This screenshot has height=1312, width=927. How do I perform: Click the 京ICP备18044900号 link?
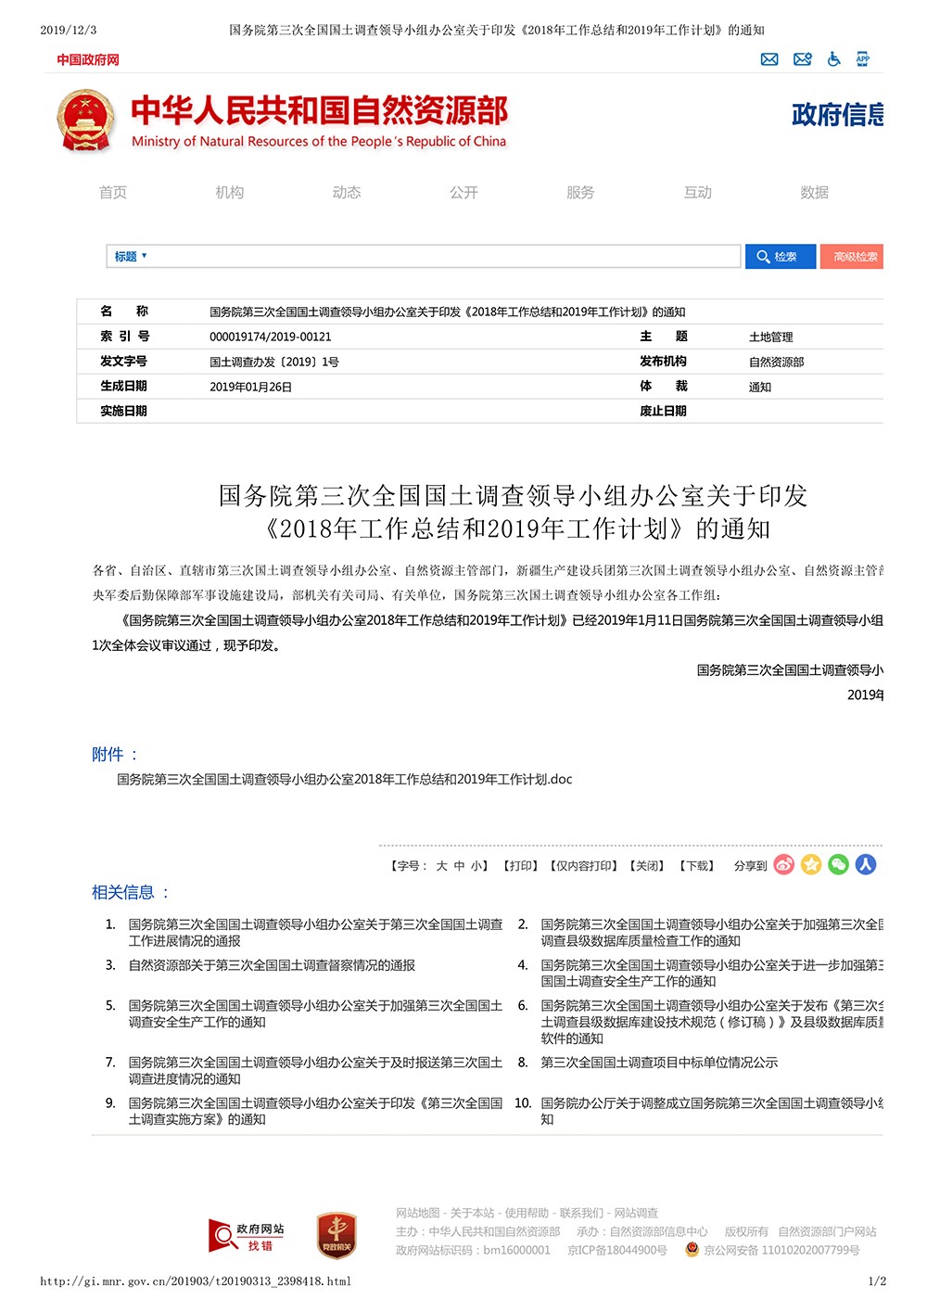pos(617,1250)
